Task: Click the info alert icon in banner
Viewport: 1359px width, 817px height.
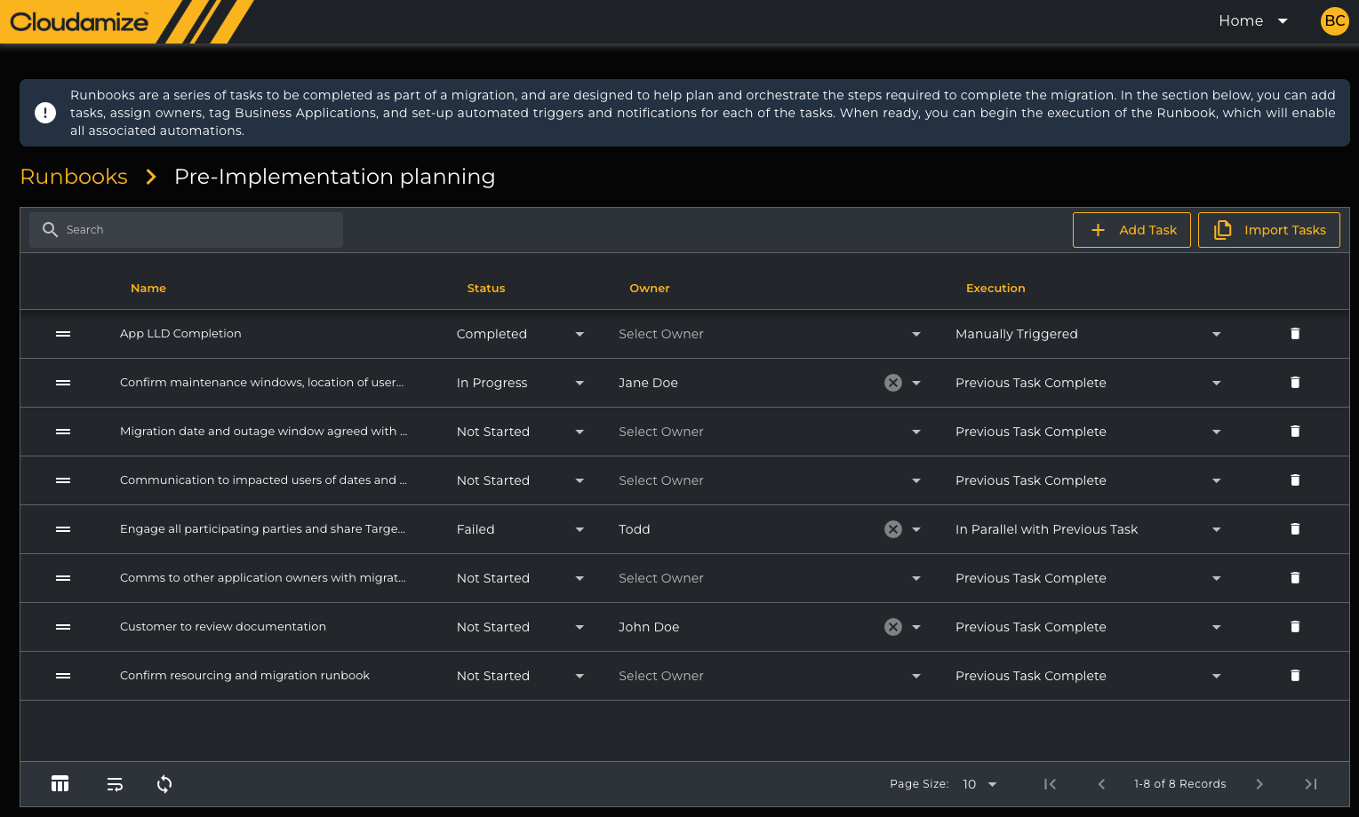Action: click(45, 113)
